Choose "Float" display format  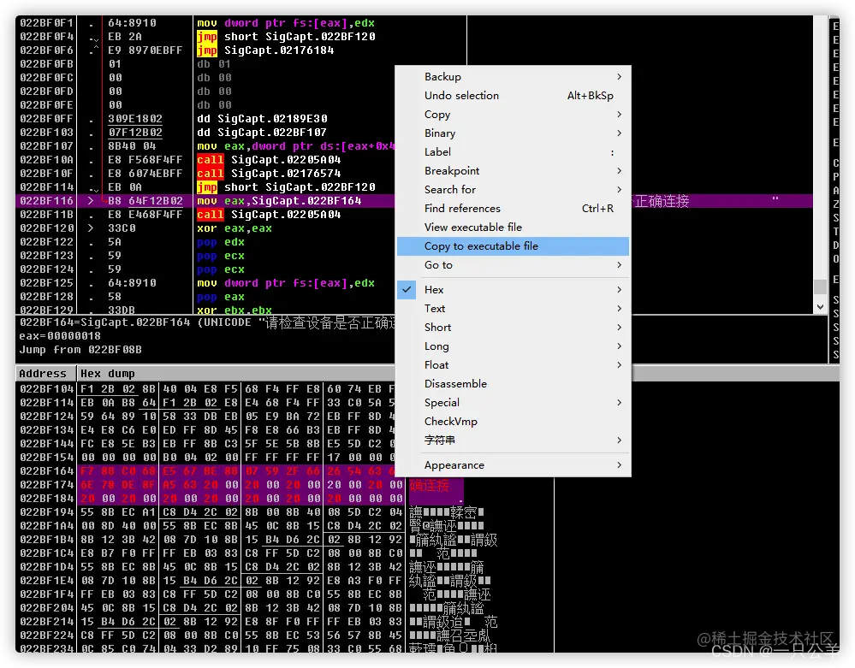[437, 365]
